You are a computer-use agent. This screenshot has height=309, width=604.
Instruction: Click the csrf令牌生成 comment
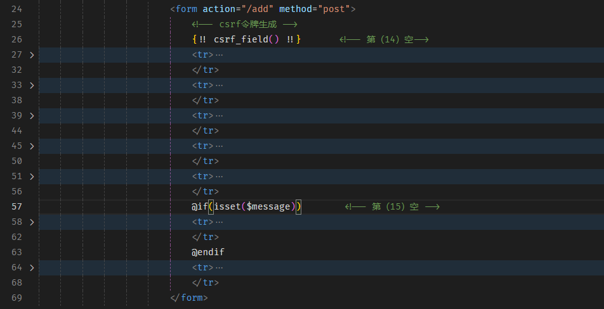pos(245,24)
